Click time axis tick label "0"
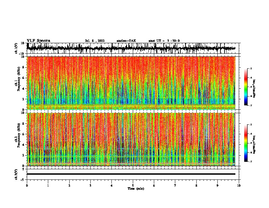269x208 pixels. click(x=27, y=186)
